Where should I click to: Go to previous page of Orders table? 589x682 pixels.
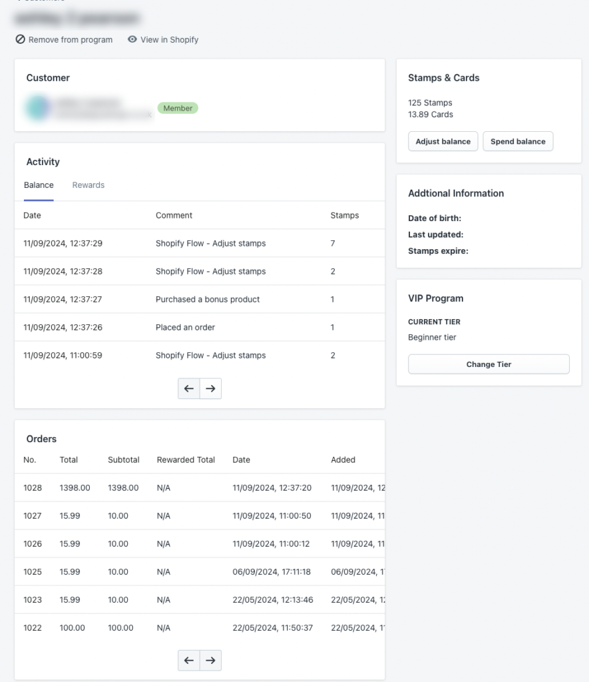[x=188, y=660]
